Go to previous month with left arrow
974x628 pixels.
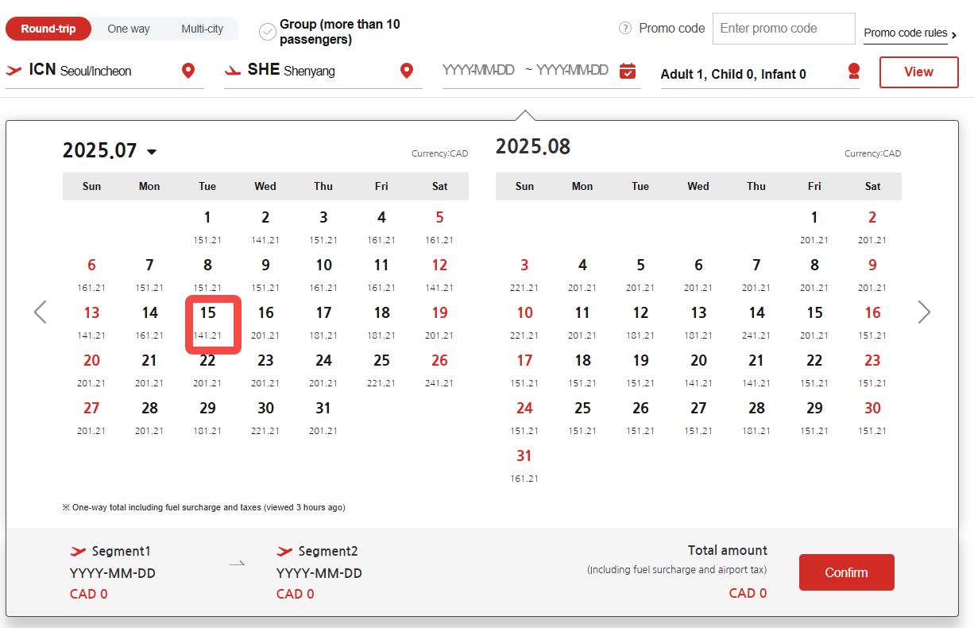click(41, 312)
